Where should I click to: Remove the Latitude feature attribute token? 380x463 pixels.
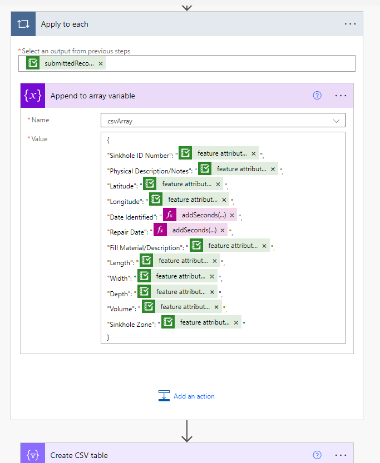coord(218,184)
